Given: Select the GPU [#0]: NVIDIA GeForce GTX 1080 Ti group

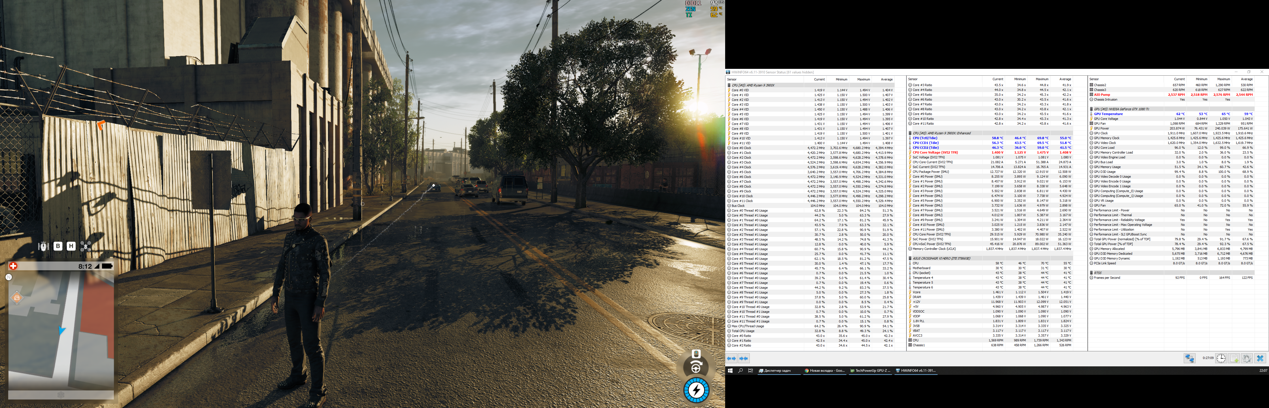Looking at the screenshot, I should (x=1121, y=109).
